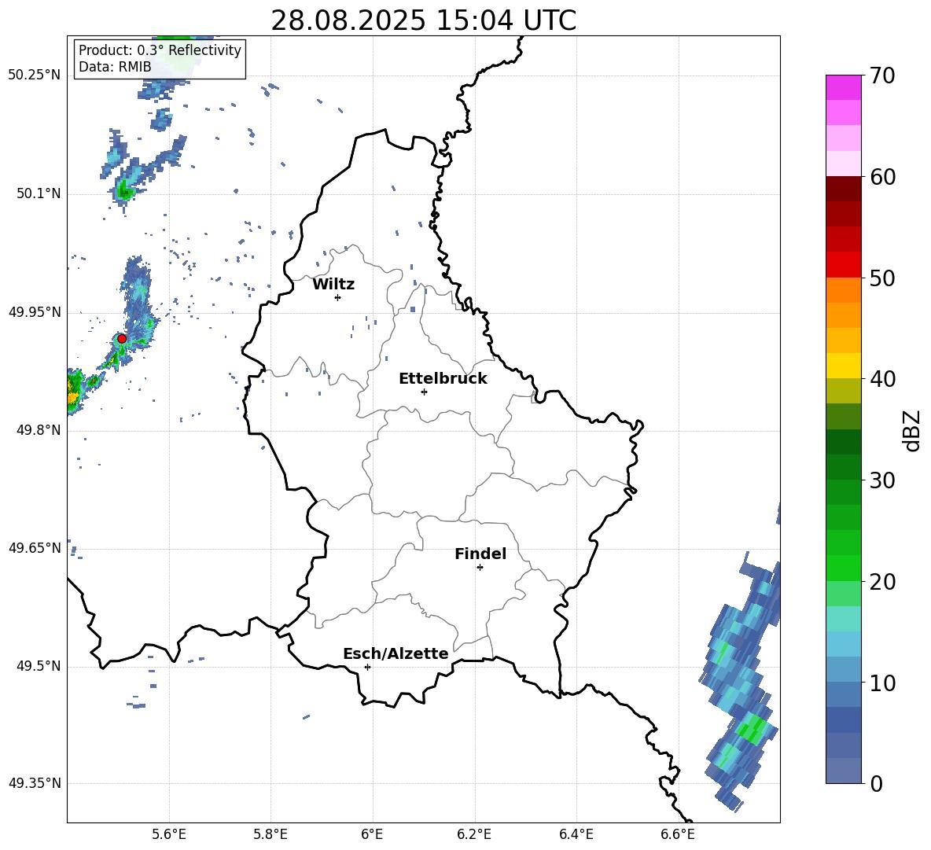931x850 pixels.
Task: Click the Data: RMIB text
Action: point(115,67)
